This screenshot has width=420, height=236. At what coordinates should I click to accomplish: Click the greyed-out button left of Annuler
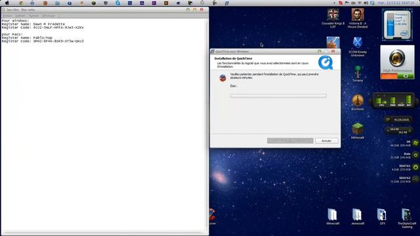(x=301, y=141)
